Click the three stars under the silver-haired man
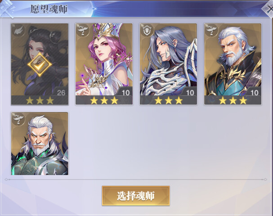The height and width of the screenshot is (216, 273). (168, 100)
